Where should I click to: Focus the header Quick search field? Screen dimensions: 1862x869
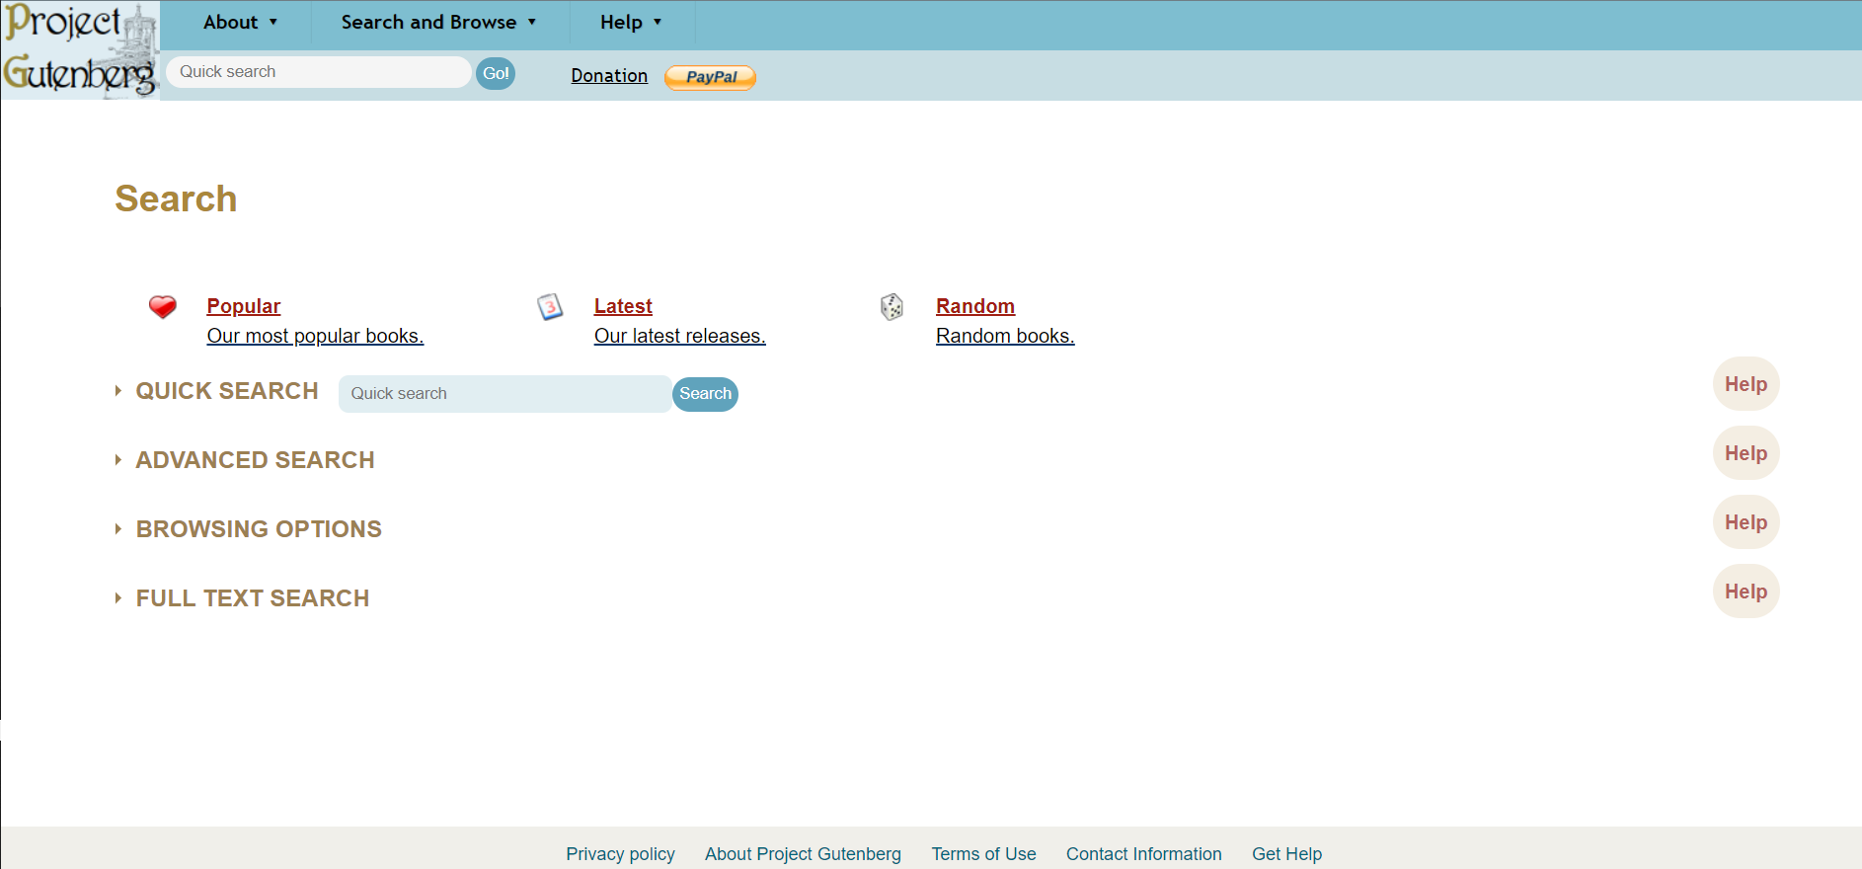pos(318,72)
